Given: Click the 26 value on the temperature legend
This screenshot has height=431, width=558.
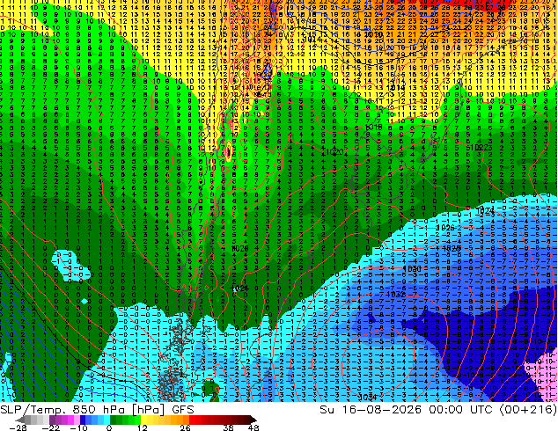Looking at the screenshot, I should click(x=185, y=427).
